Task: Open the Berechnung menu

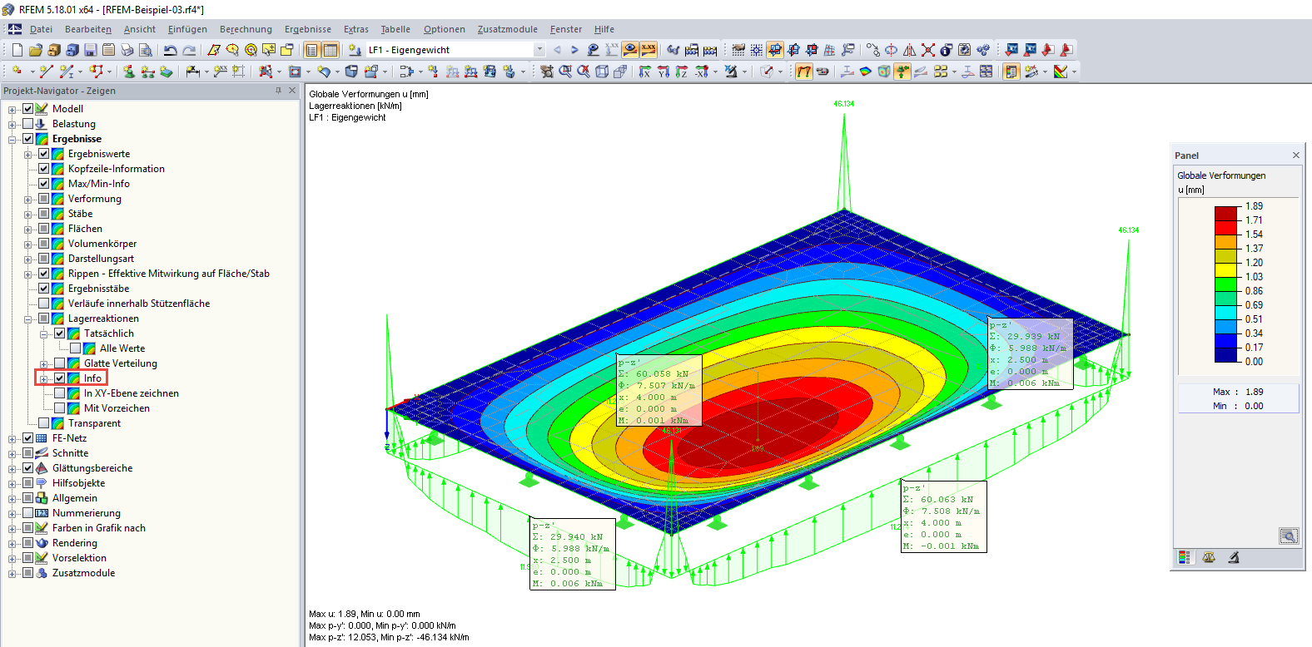Action: 246,29
